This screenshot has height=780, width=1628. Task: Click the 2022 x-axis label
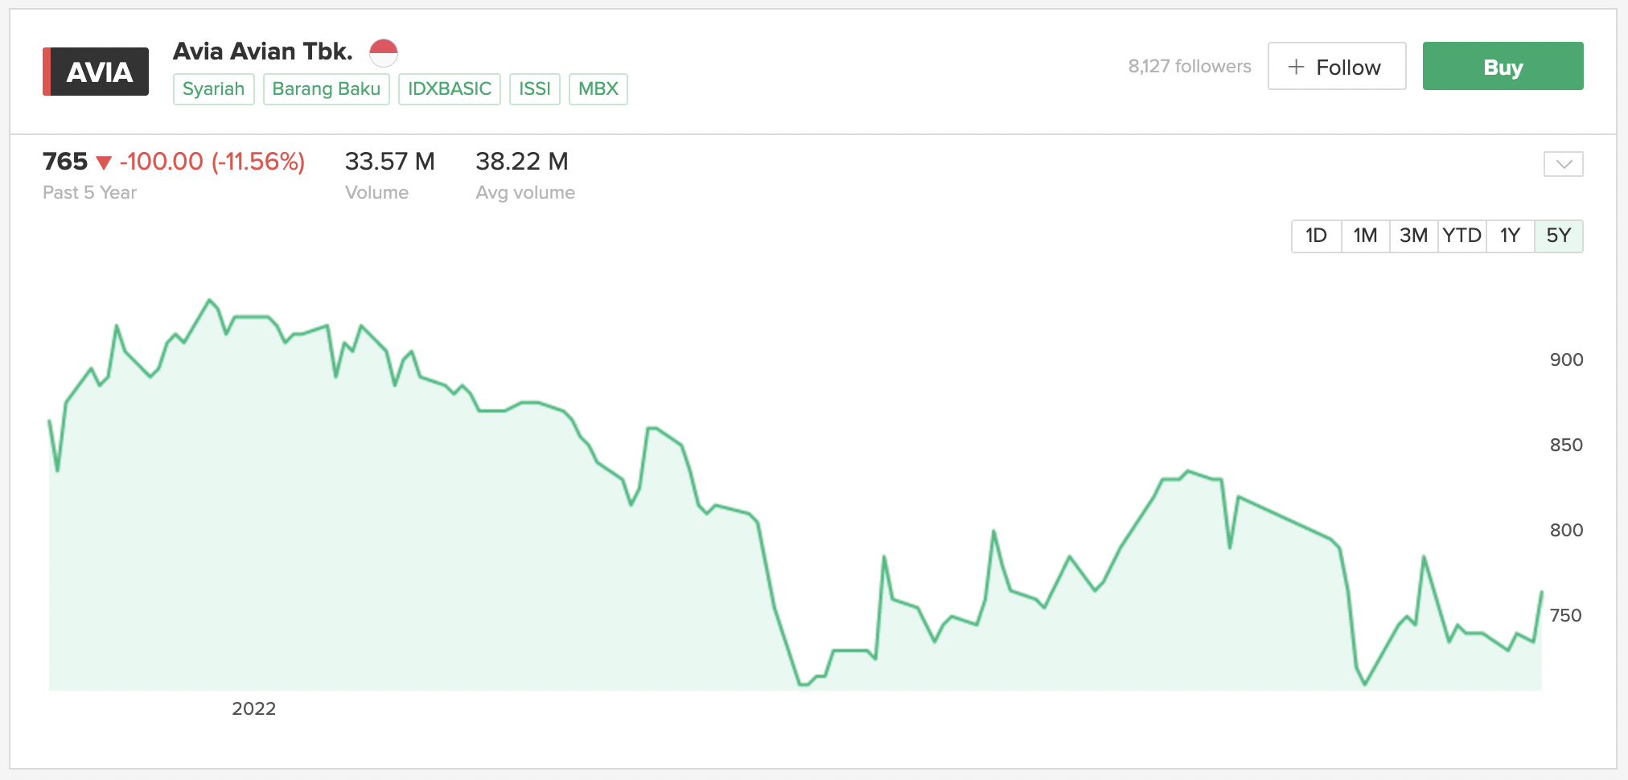(254, 708)
